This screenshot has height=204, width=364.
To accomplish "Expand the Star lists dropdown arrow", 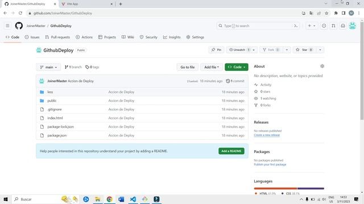I will (x=320, y=50).
